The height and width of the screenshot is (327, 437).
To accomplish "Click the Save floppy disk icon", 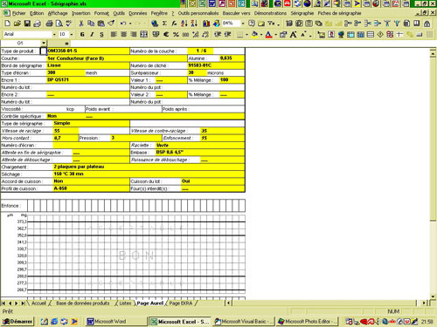I will click(x=27, y=24).
